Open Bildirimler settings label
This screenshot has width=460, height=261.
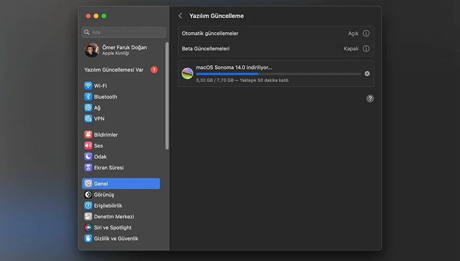[106, 135]
